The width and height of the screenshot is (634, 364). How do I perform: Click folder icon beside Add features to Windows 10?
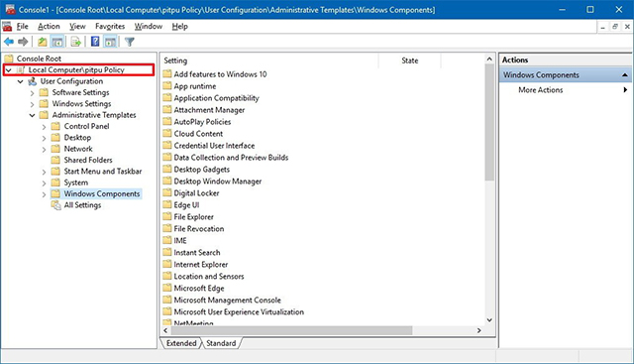pos(167,74)
